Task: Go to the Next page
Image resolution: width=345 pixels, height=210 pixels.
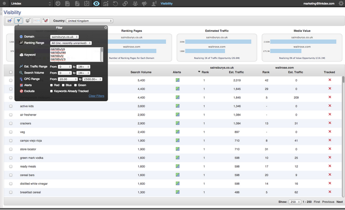Action: [x=340, y=201]
